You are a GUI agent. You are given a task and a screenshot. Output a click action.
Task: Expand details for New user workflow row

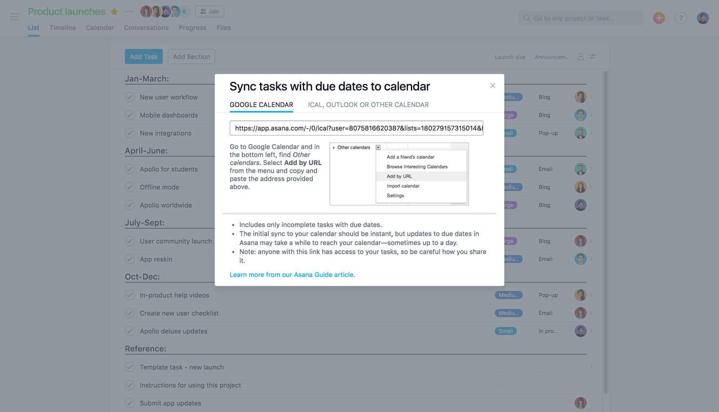(591, 97)
